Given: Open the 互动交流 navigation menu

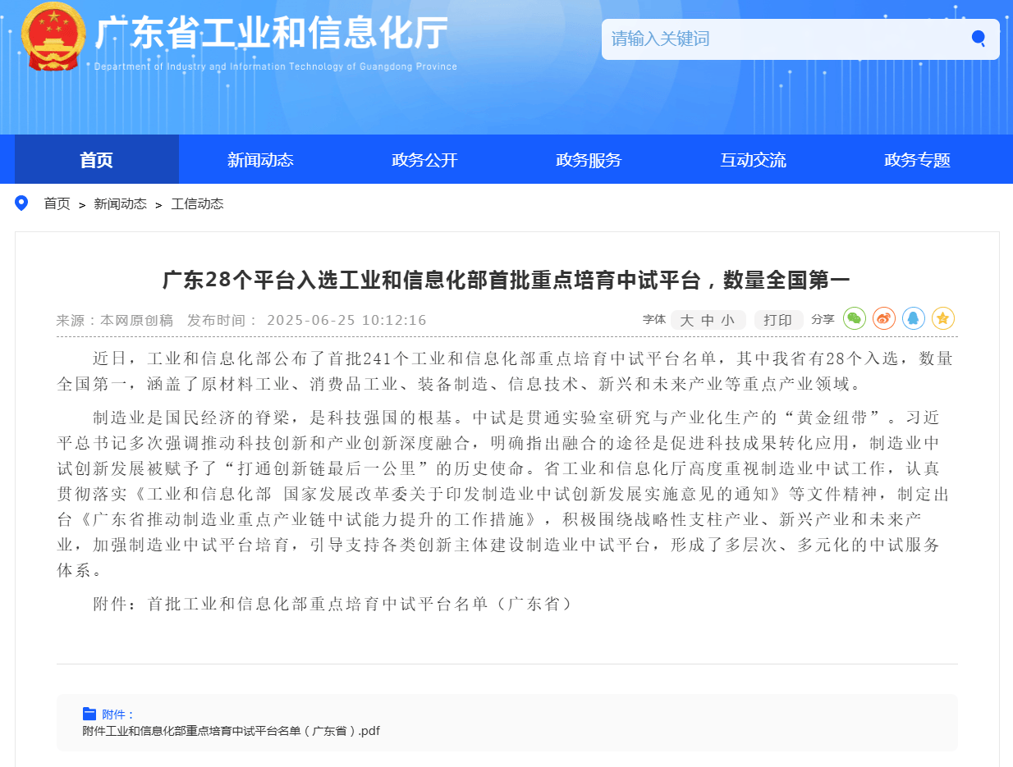Looking at the screenshot, I should pos(753,160).
